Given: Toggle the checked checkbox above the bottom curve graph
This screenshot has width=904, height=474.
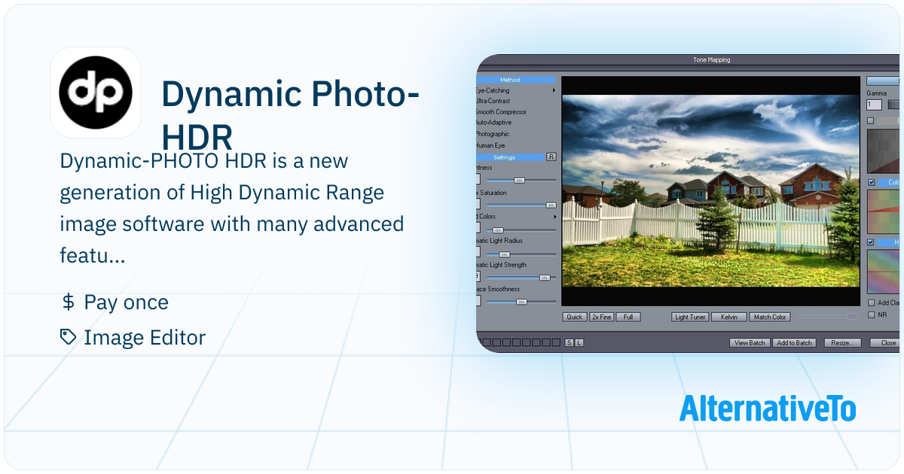Looking at the screenshot, I should (872, 242).
